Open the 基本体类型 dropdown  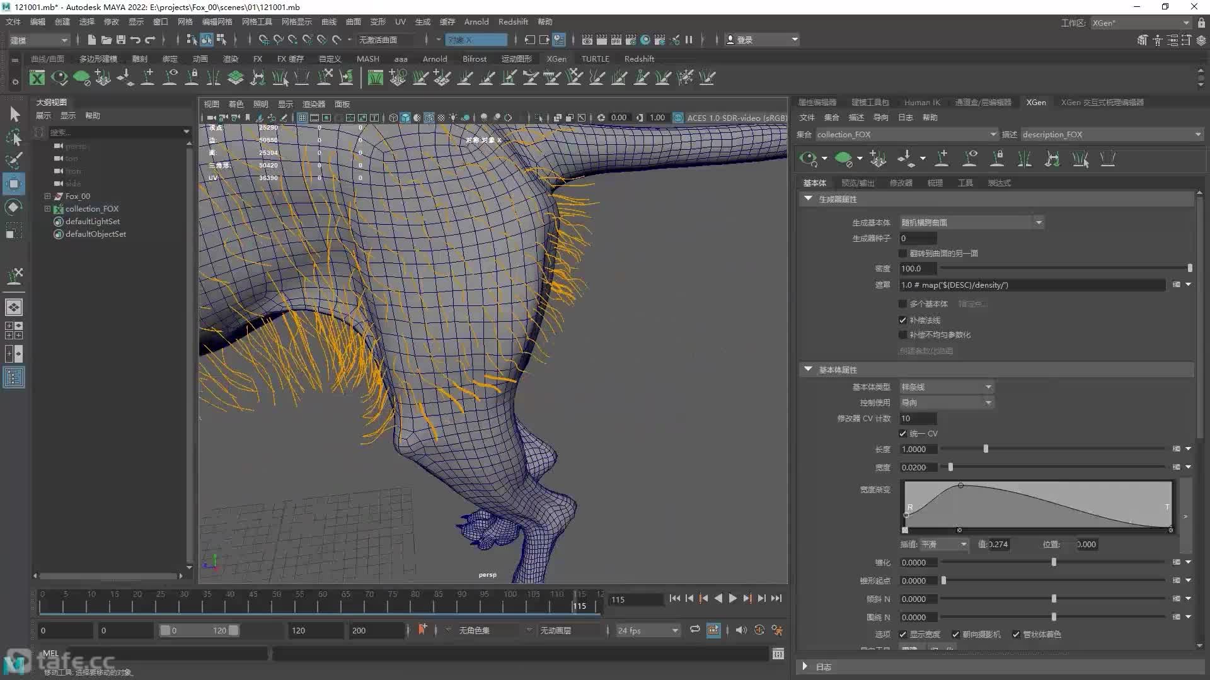[x=947, y=387]
